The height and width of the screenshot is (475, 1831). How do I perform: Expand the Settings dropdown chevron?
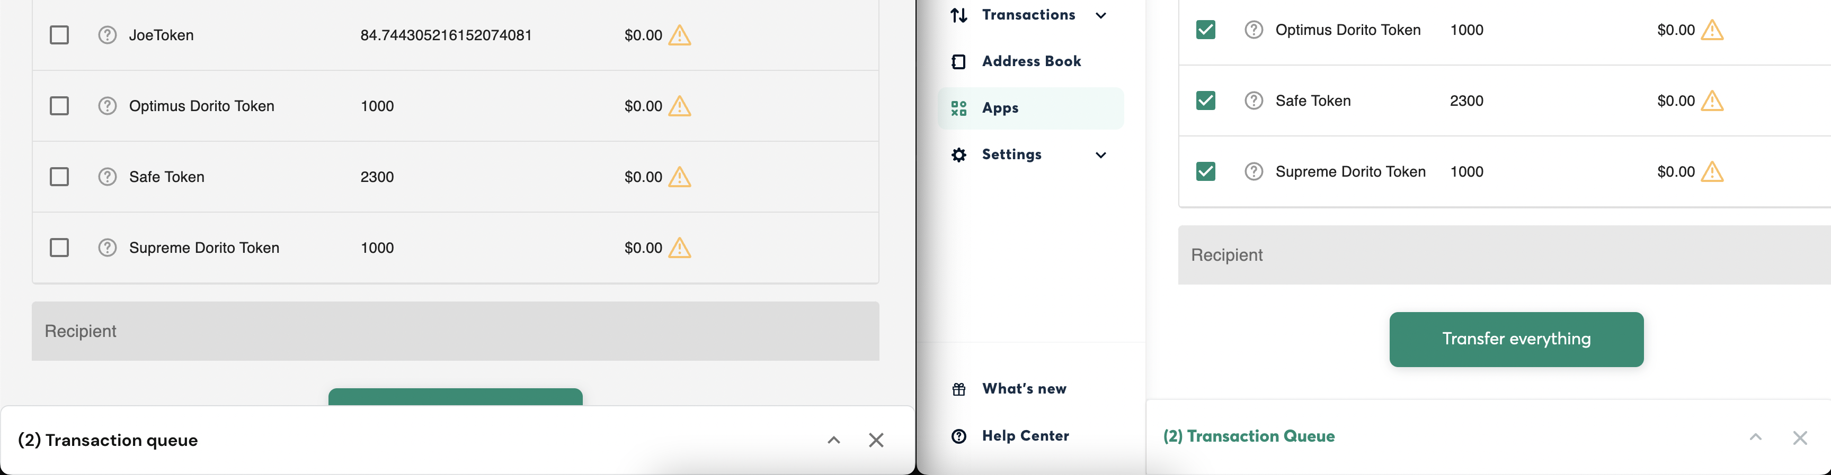(x=1101, y=155)
